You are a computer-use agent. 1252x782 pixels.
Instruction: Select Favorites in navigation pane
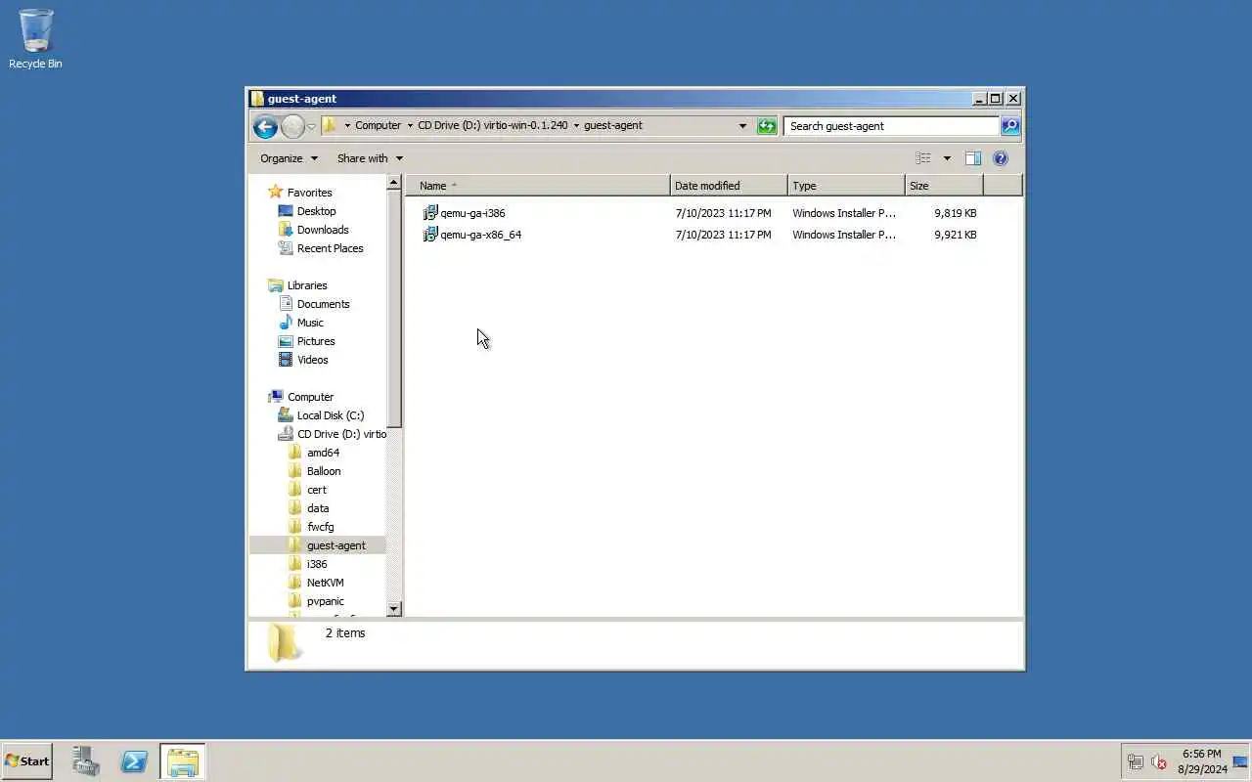point(299,193)
